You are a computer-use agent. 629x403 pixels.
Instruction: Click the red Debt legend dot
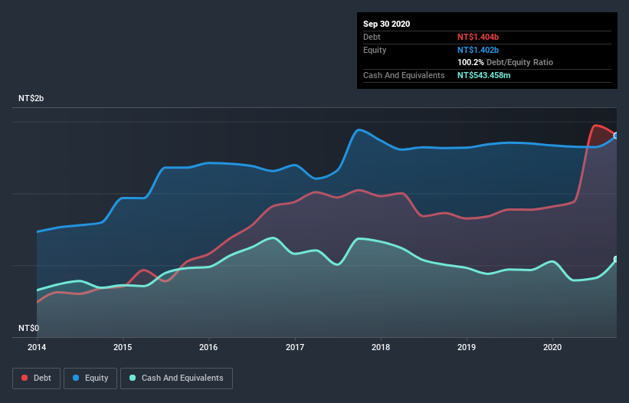tap(25, 378)
